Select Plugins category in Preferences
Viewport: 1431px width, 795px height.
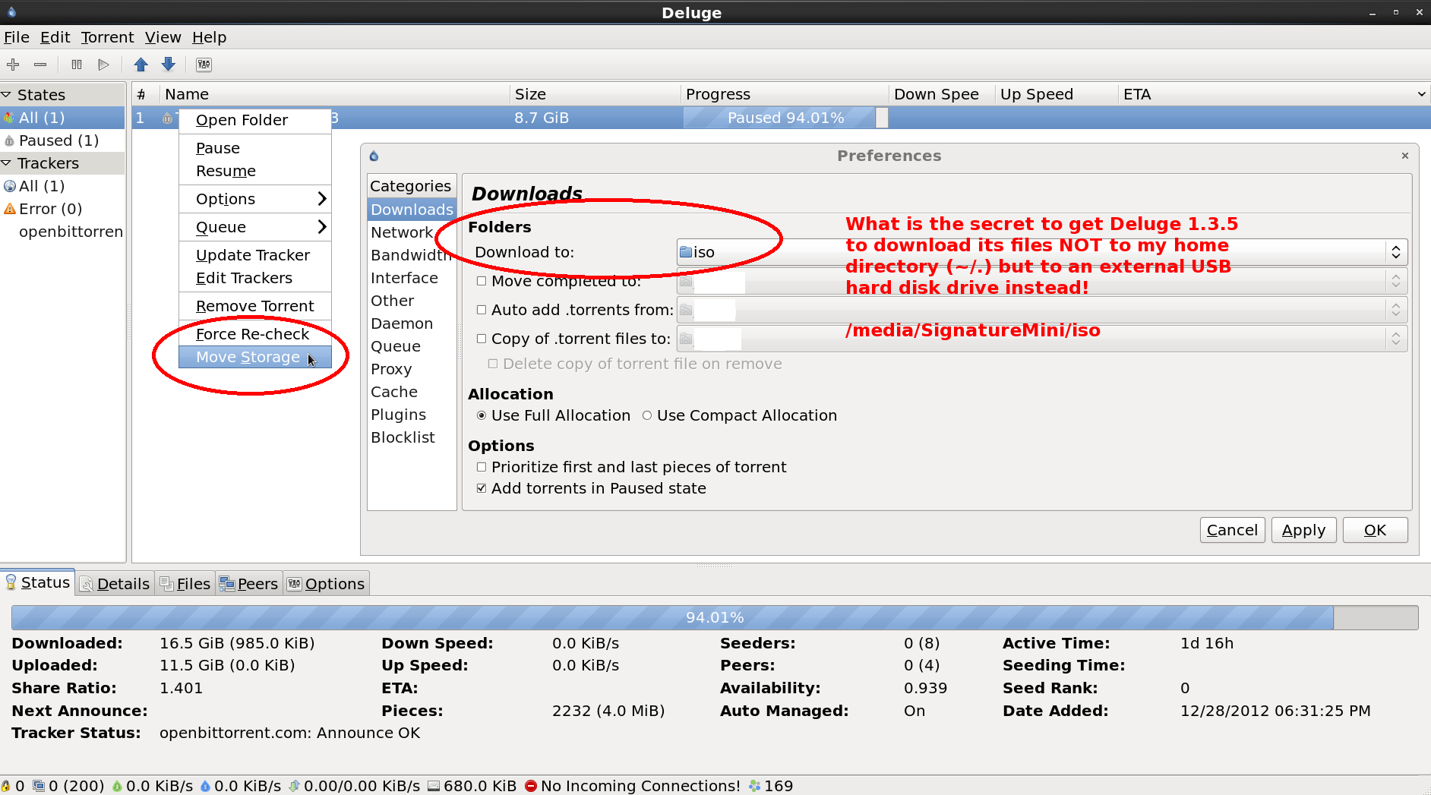click(x=411, y=415)
